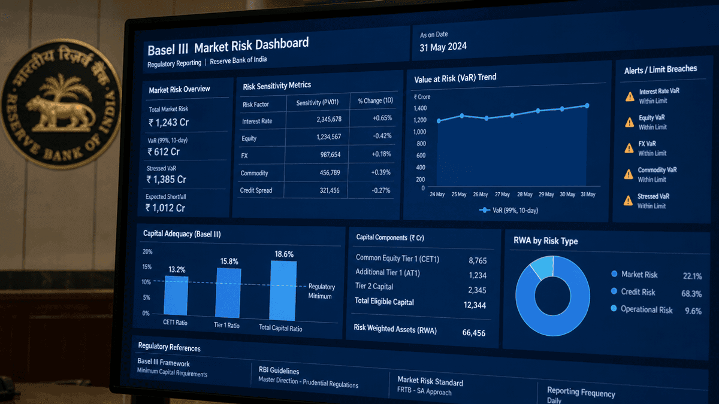Click the Credit Risk 68.3% value
This screenshot has width=719, height=404.
tap(691, 294)
